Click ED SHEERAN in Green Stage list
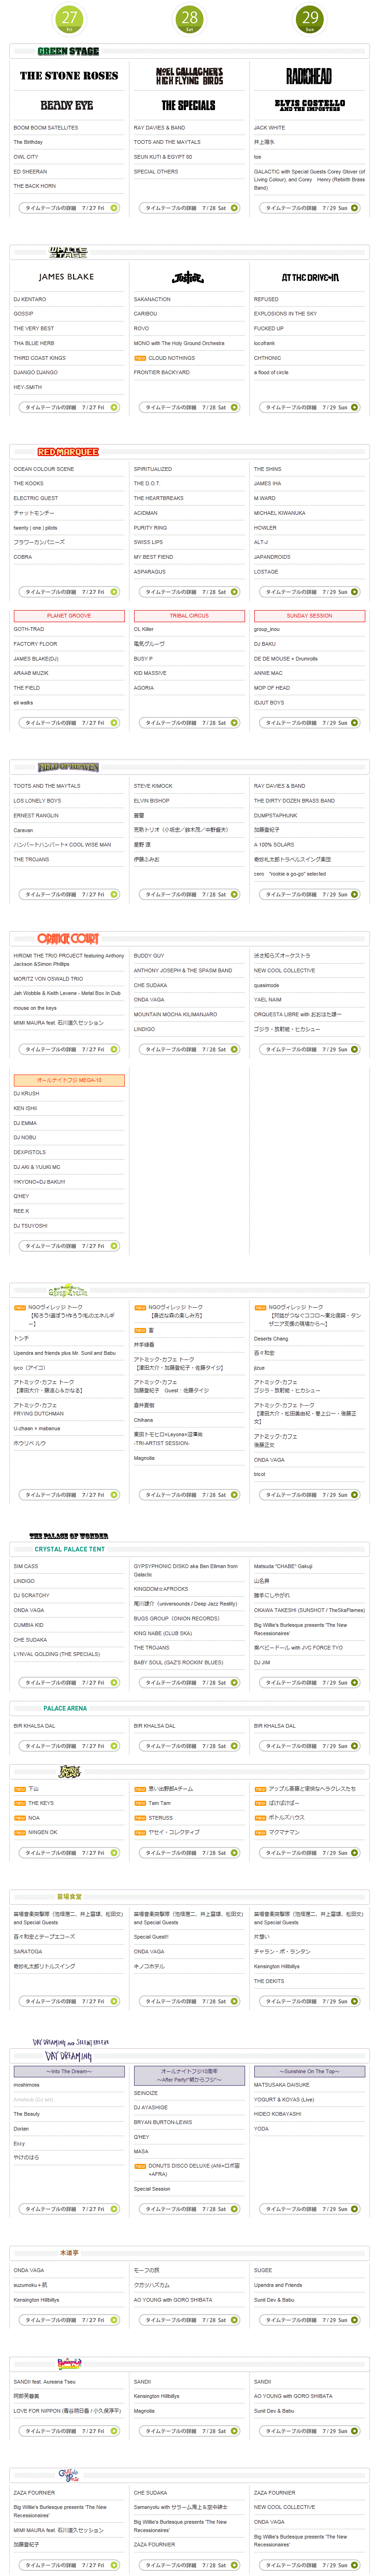The image size is (381, 2576). 30,172
